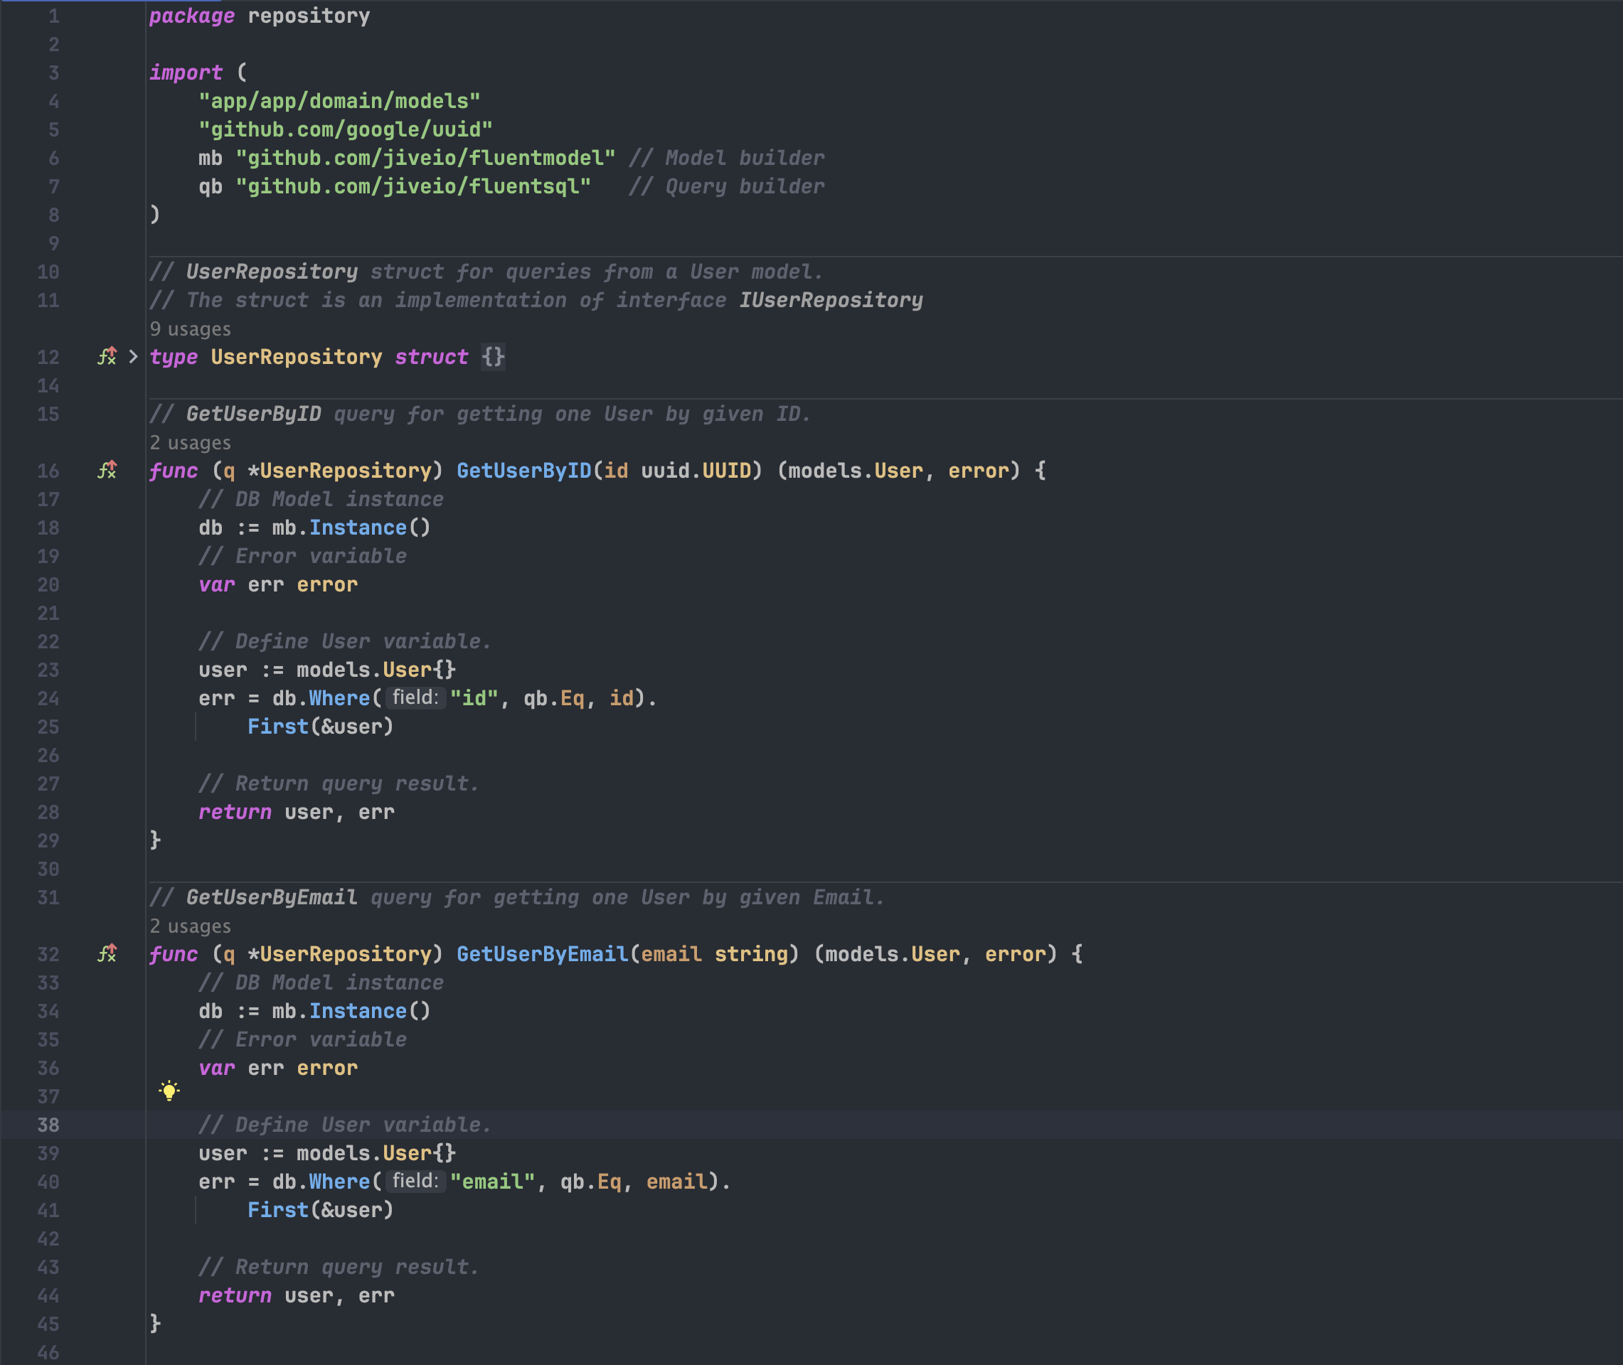Click the Where call on line 24

pos(340,698)
